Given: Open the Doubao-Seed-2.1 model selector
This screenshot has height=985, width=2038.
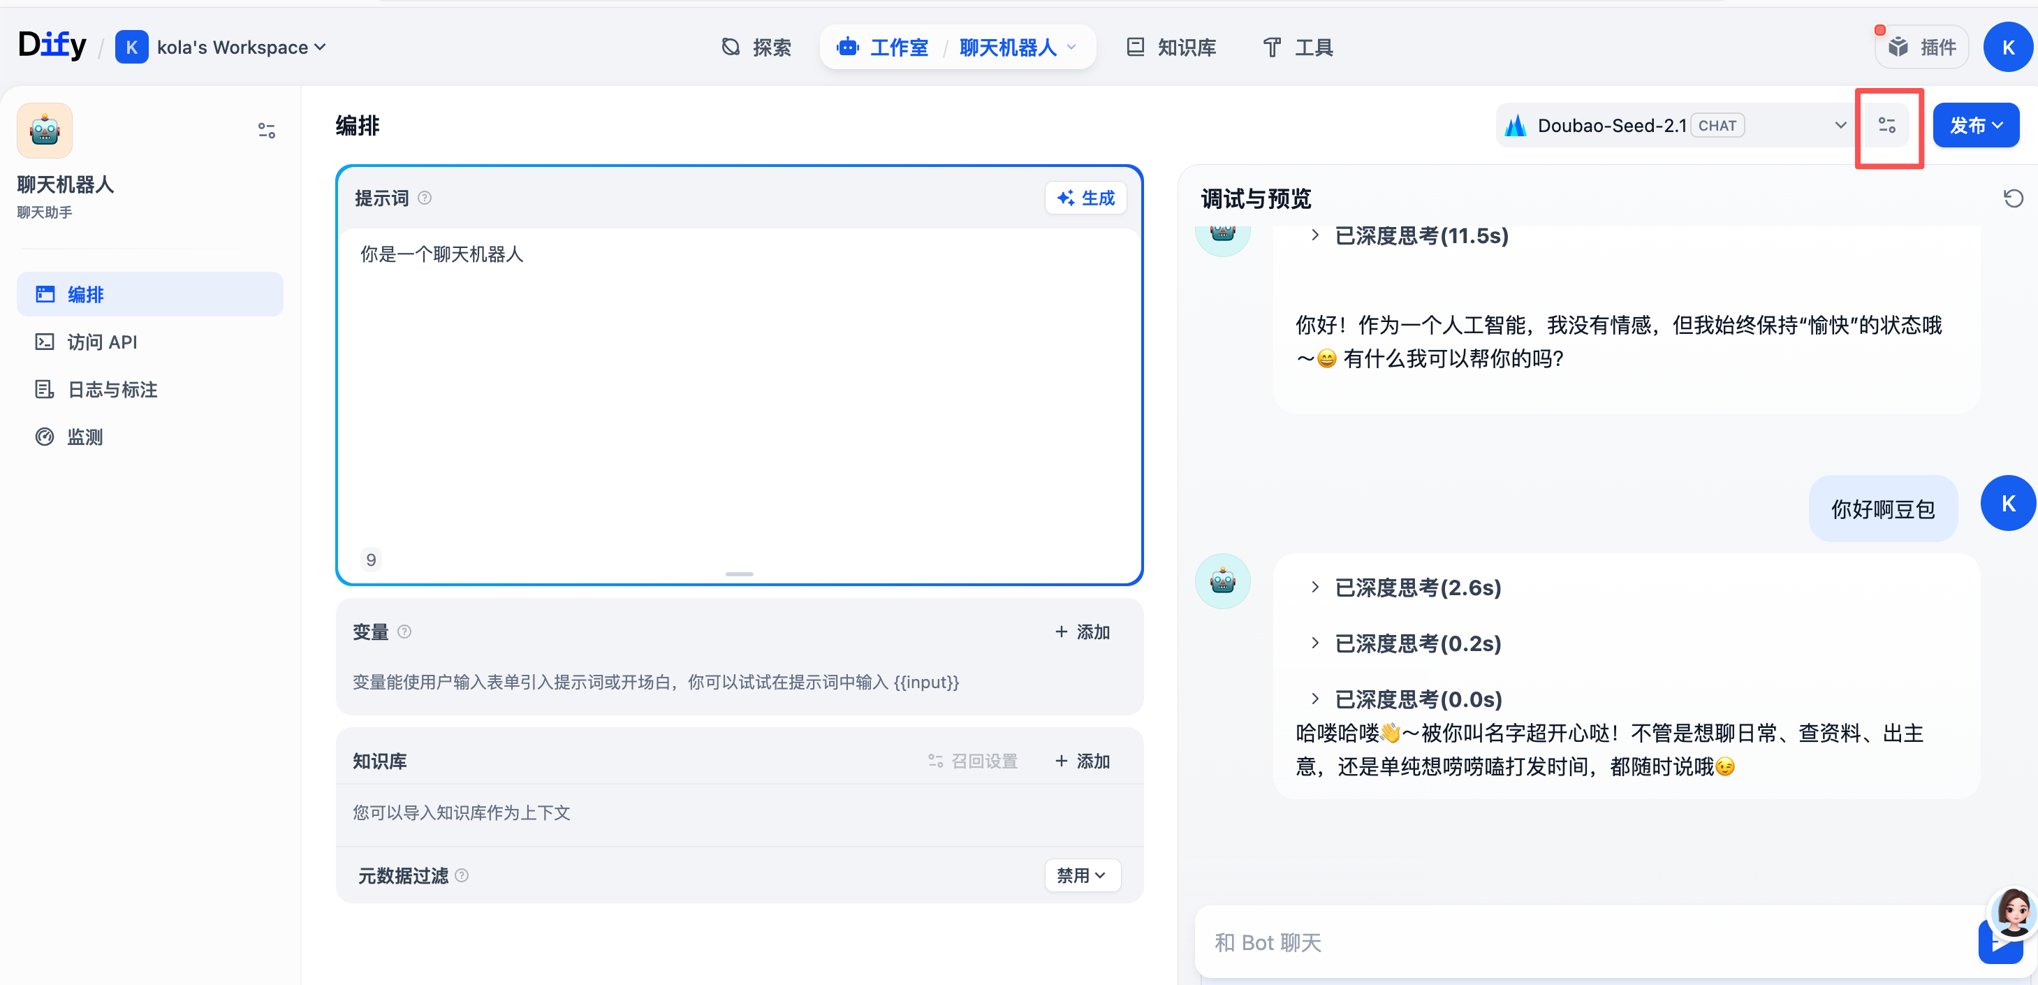Looking at the screenshot, I should 1675,125.
